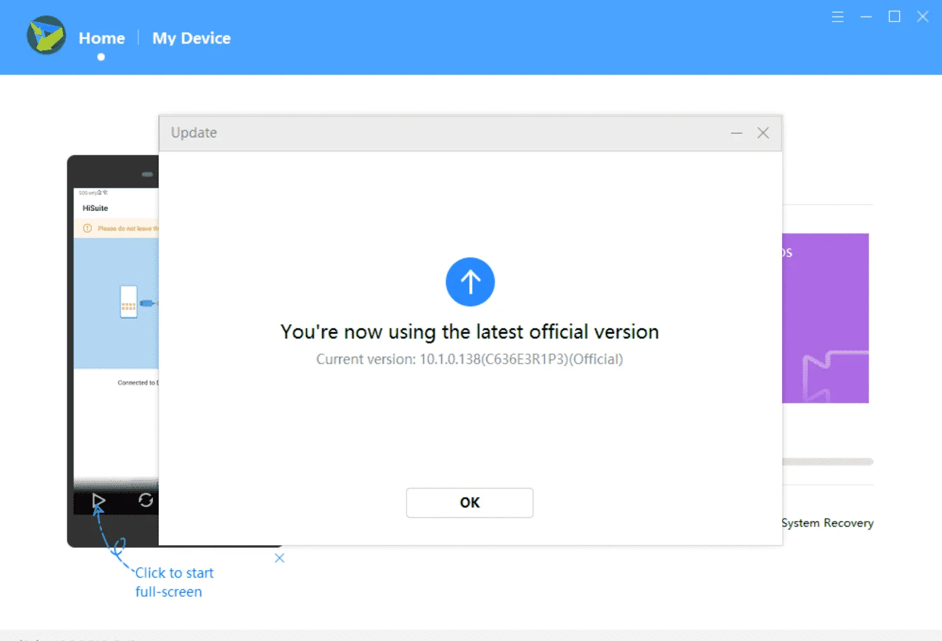Click the 'Click to start full-screen' hint
The image size is (942, 641).
tap(174, 582)
